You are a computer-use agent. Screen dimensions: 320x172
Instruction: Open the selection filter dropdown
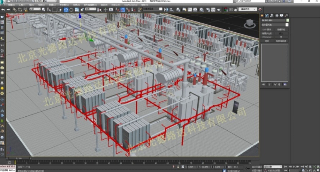coord(35,9)
